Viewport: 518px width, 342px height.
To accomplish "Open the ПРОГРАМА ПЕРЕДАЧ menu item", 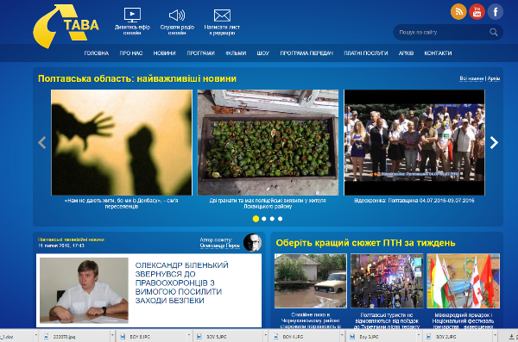I will click(x=306, y=53).
